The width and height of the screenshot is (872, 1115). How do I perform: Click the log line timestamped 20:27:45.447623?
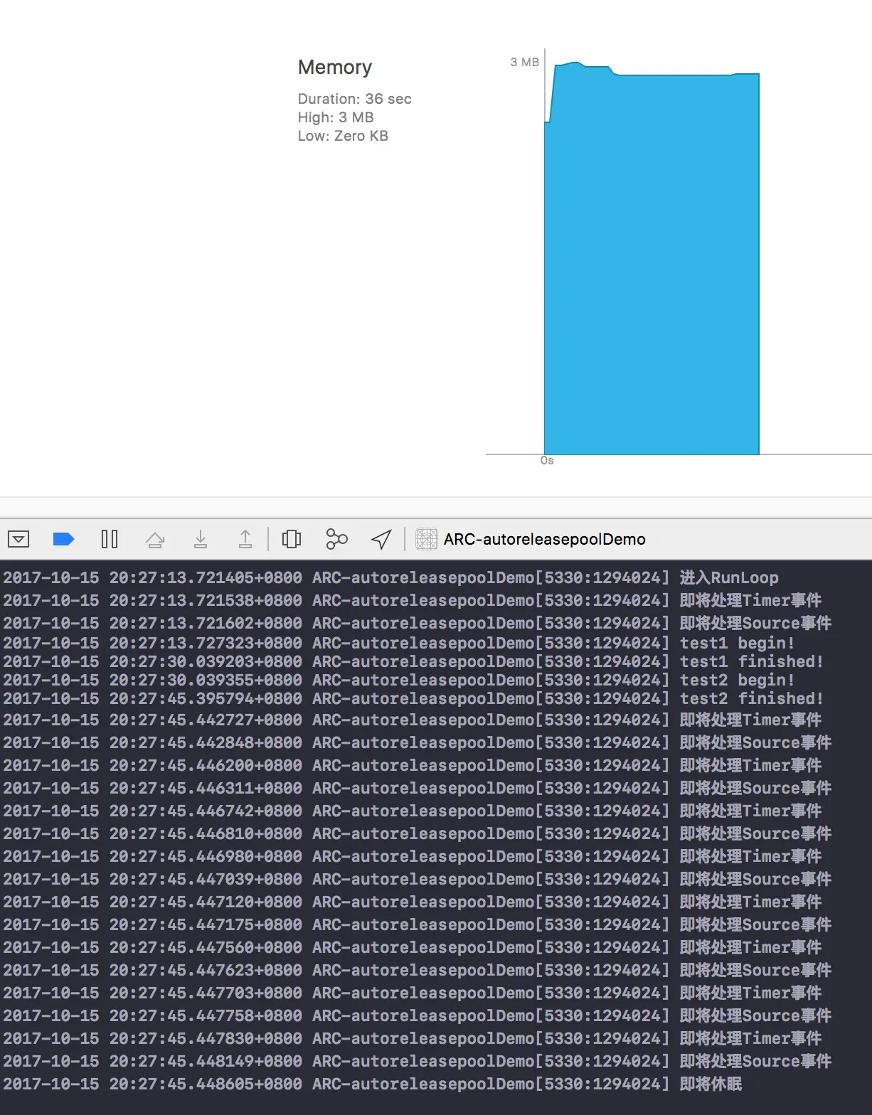(418, 970)
